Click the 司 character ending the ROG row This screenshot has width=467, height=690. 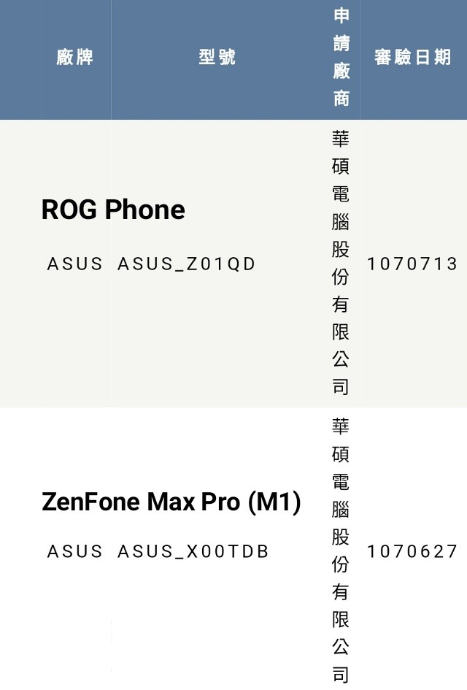click(341, 387)
